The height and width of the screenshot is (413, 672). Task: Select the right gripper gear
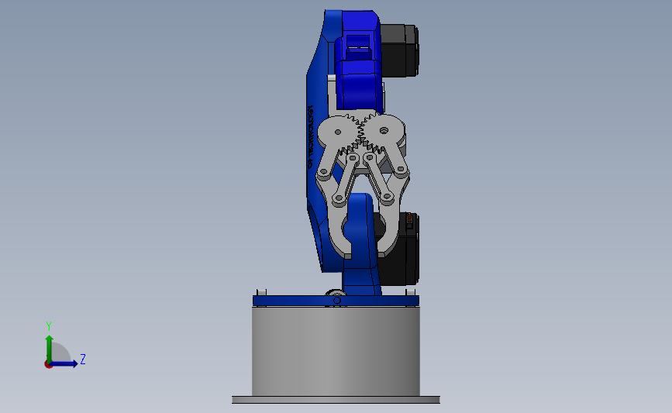tap(384, 131)
